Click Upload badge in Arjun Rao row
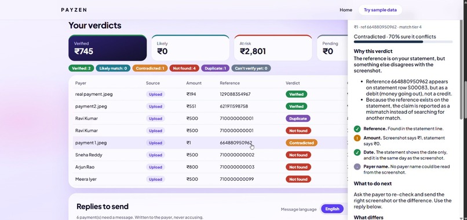This screenshot has height=220, width=467. tap(155, 167)
